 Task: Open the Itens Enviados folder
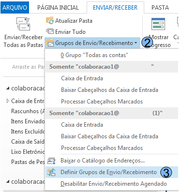(x=28, y=121)
